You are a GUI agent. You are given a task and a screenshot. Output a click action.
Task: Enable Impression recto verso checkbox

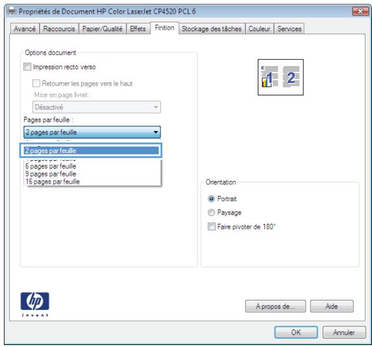[27, 67]
